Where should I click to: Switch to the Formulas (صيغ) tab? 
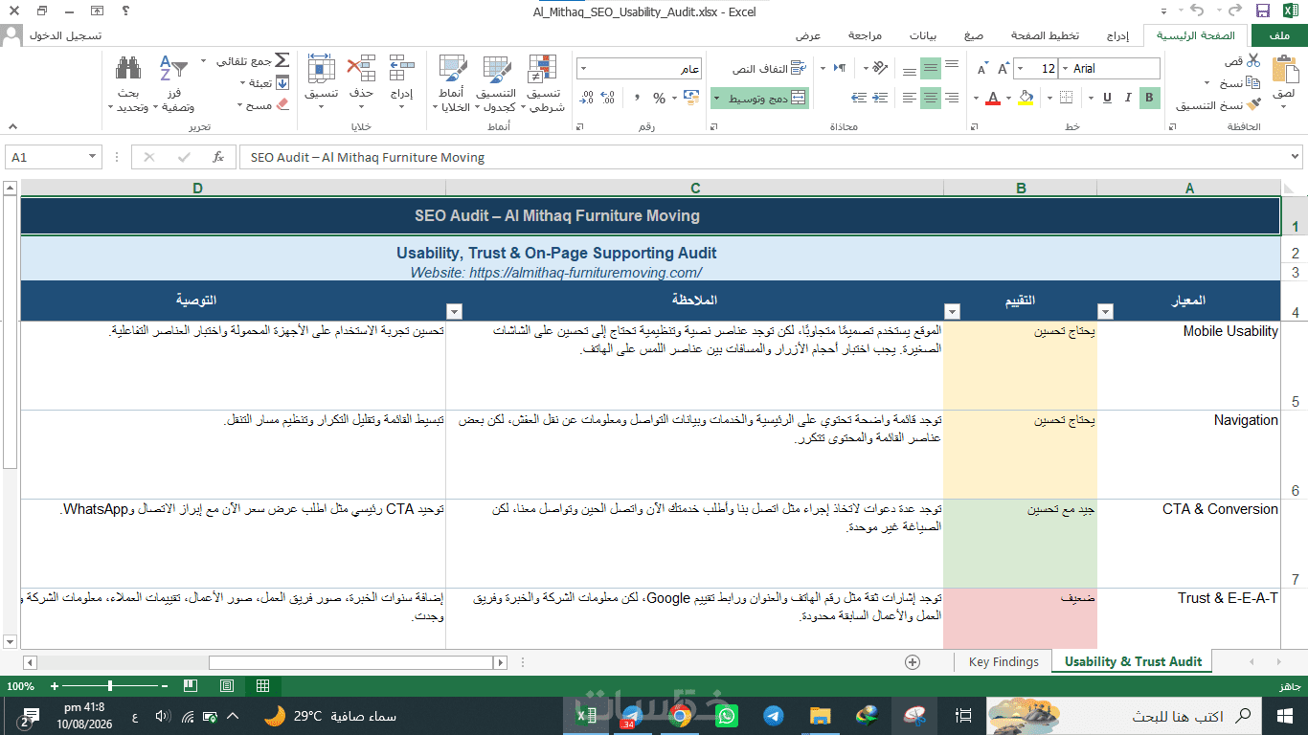[x=974, y=35]
